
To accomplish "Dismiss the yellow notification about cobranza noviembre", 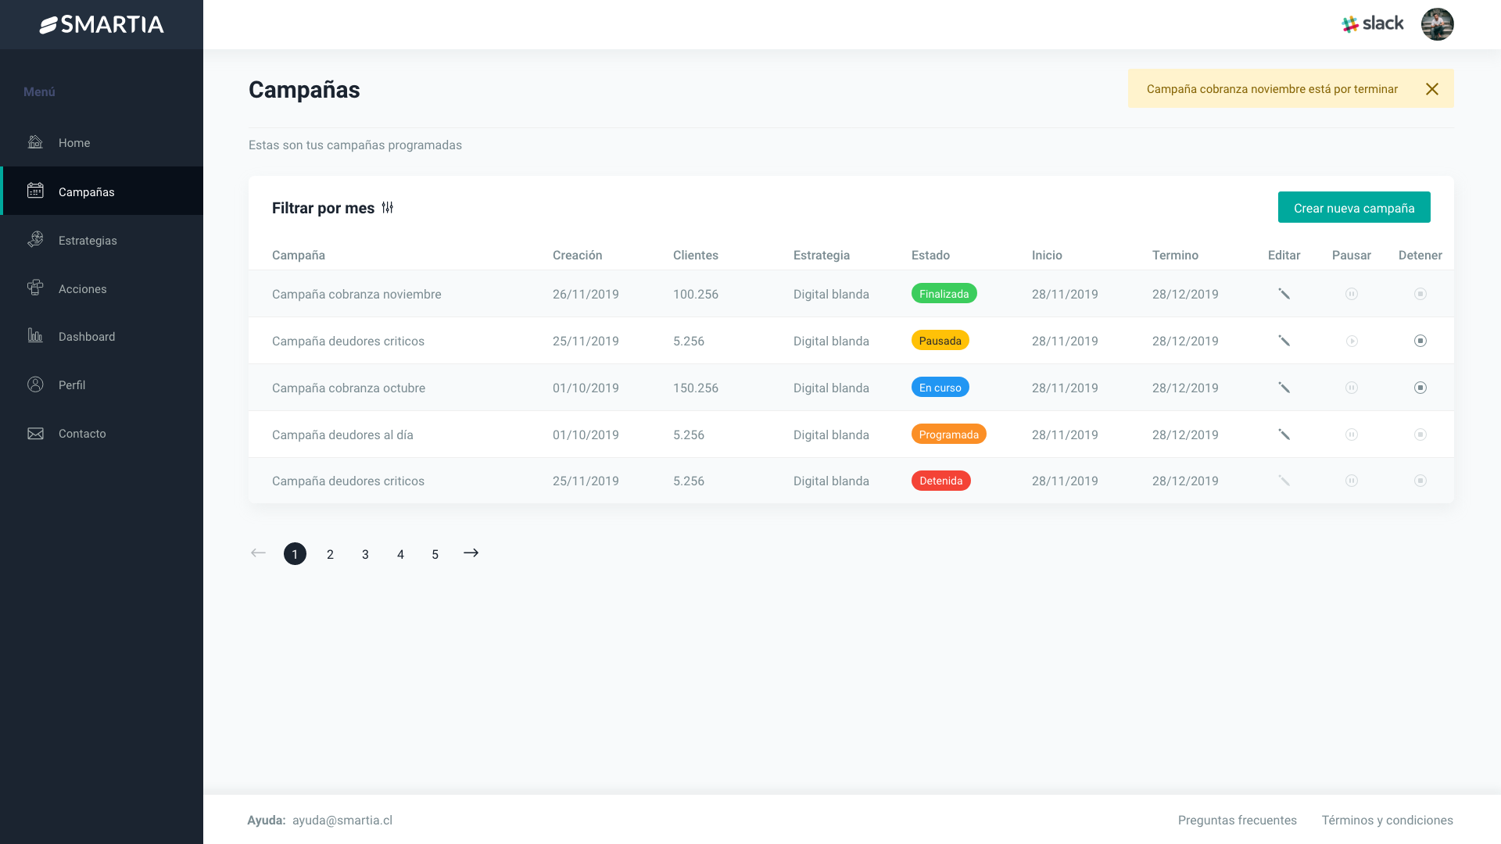I will 1433,88.
